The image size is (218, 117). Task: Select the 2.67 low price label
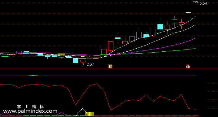pyautogui.click(x=90, y=64)
